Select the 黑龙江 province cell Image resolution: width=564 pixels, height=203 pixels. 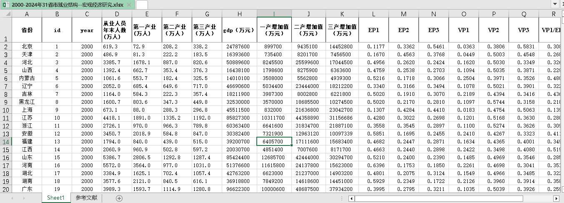(x=27, y=102)
